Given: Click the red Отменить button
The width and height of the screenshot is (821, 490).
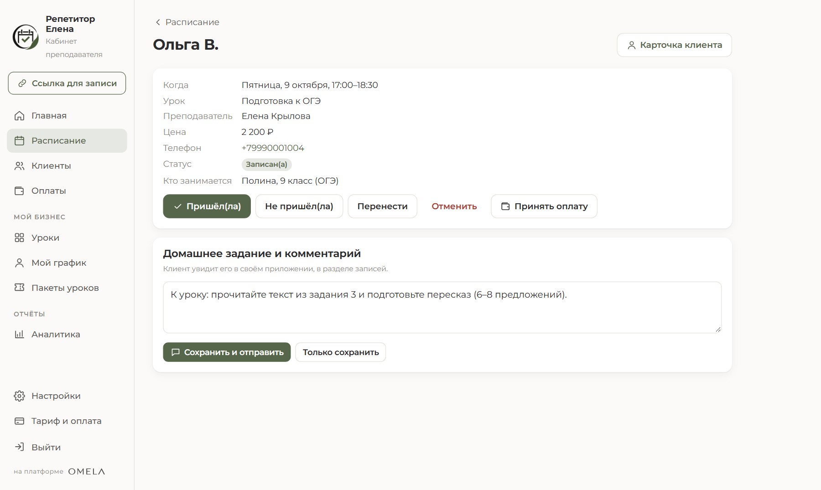Looking at the screenshot, I should 454,206.
